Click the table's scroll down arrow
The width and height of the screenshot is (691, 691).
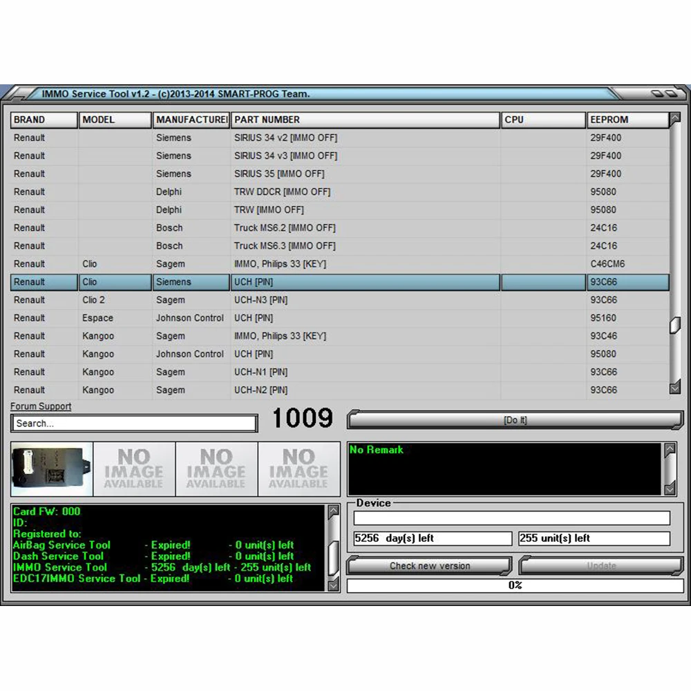tap(674, 388)
